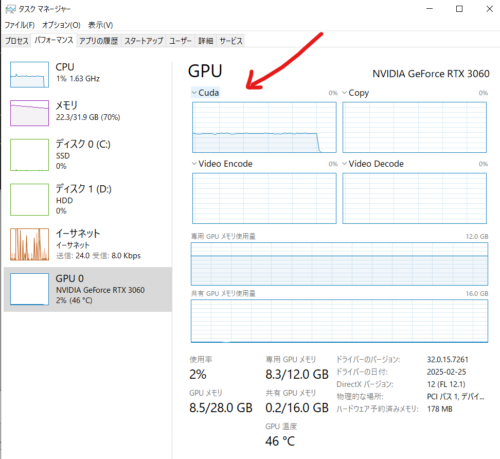The image size is (500, 459).
Task: Click the 8.3/12.0 GB dedicated memory value
Action: pos(297,375)
